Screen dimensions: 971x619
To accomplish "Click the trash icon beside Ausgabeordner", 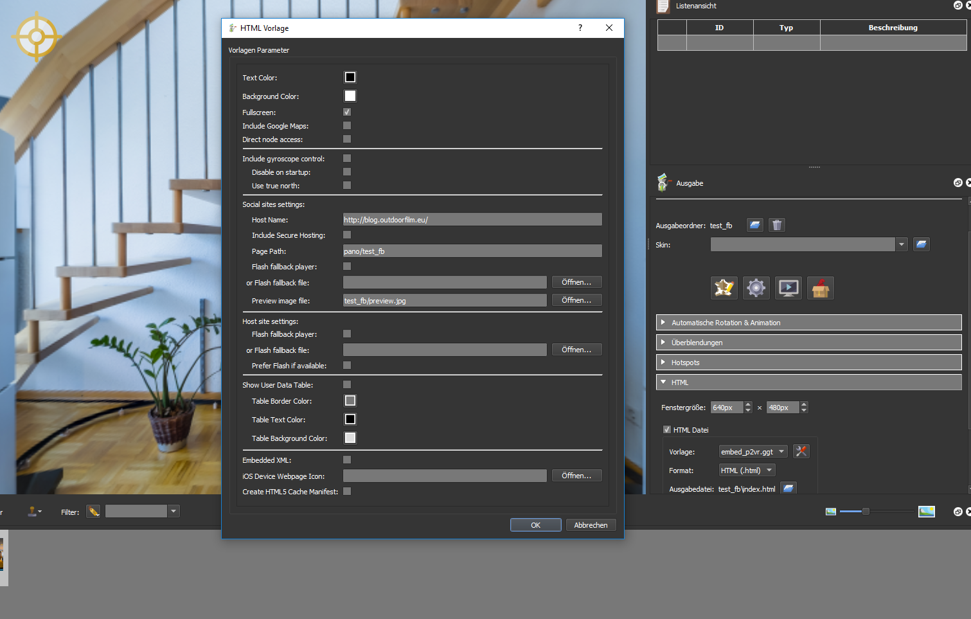I will [x=777, y=225].
